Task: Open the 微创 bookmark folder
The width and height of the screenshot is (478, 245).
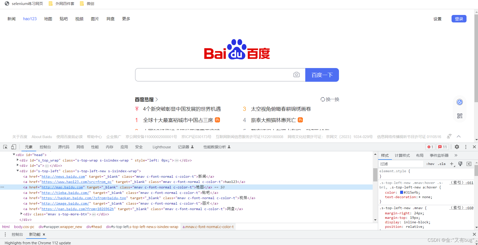Action: [x=87, y=4]
